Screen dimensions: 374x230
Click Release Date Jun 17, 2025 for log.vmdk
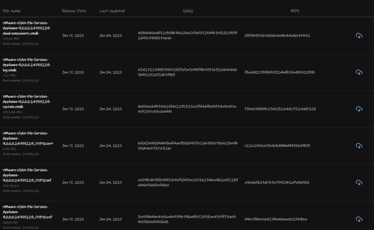73,73
